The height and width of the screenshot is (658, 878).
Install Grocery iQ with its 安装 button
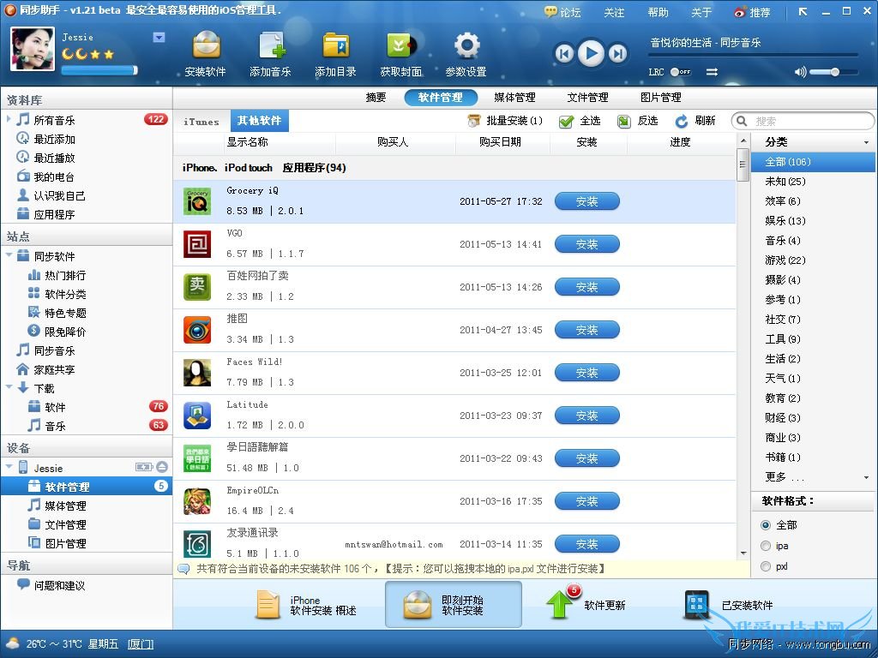click(x=586, y=201)
